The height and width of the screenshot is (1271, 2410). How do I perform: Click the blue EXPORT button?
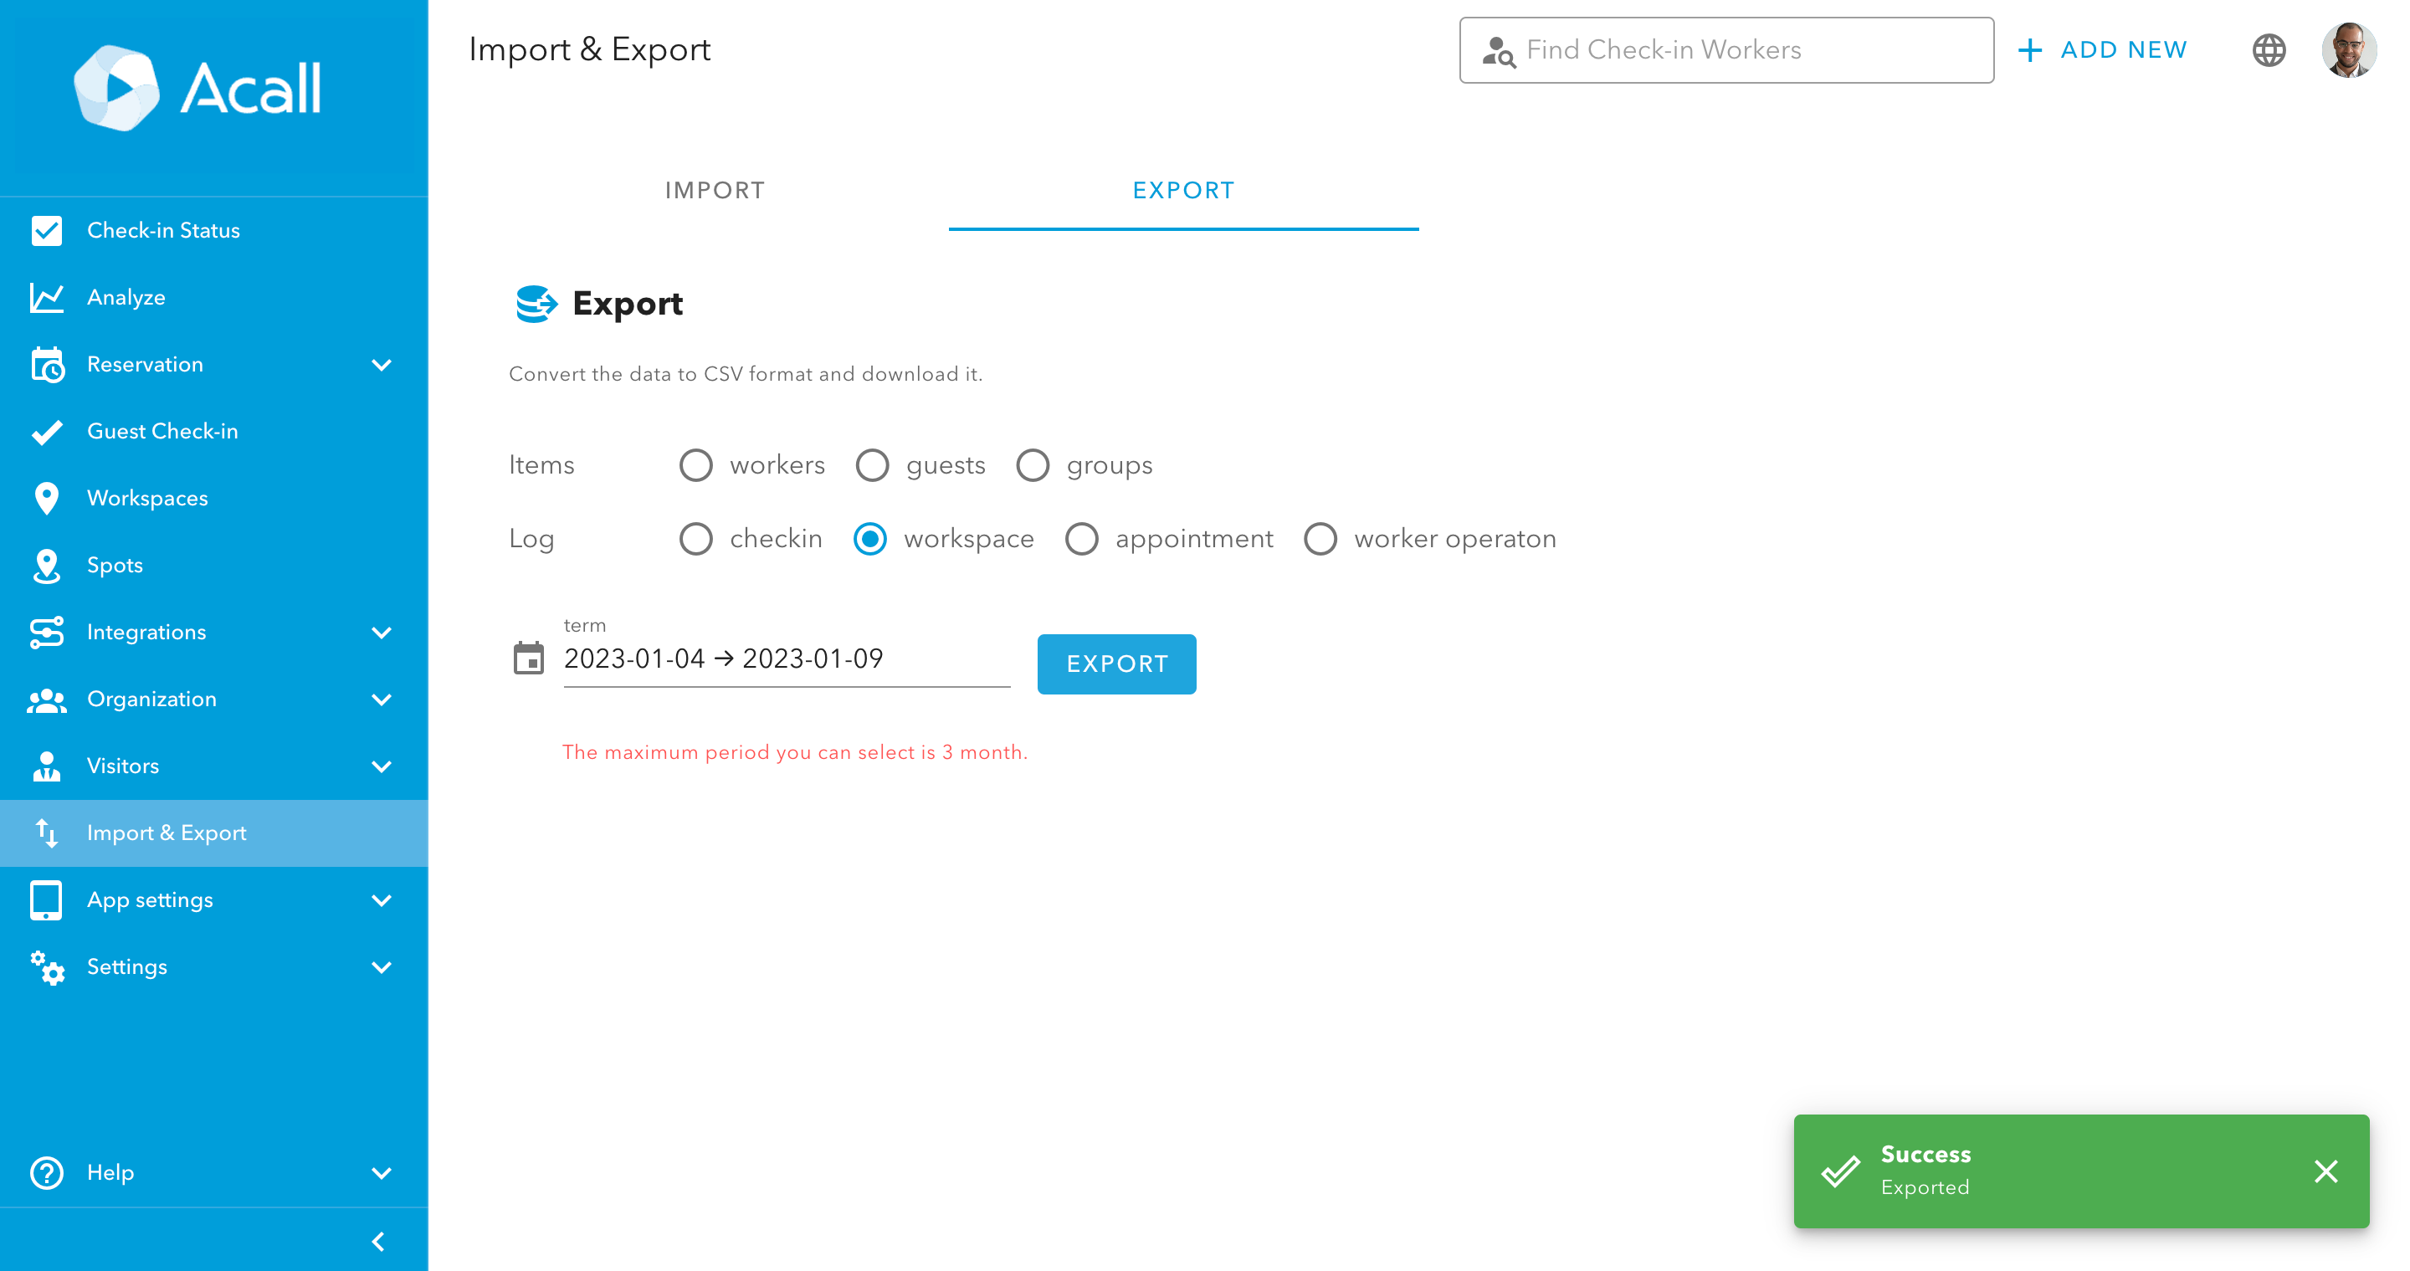tap(1117, 664)
